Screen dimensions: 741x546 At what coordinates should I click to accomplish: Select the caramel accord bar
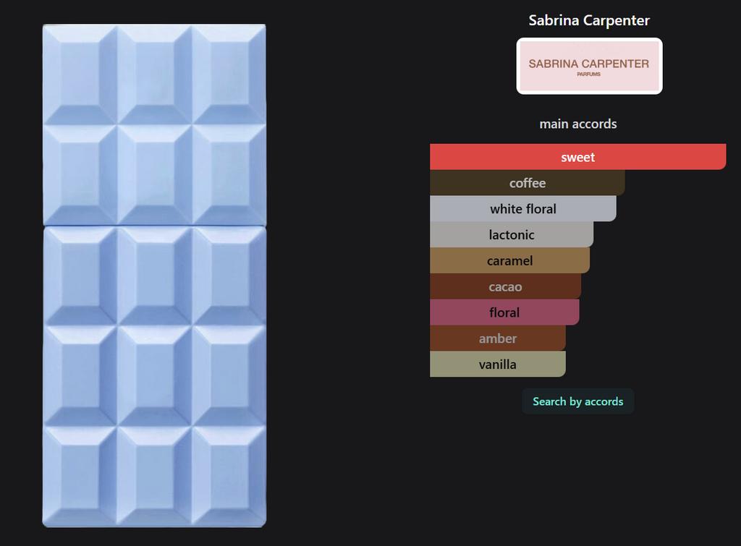[510, 261]
